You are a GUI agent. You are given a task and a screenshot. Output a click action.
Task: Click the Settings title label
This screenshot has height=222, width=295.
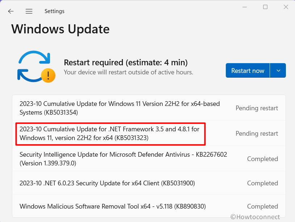point(54,11)
